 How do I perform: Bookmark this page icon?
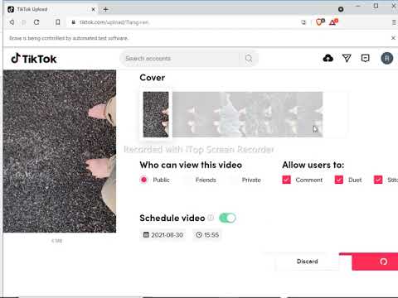(x=57, y=22)
